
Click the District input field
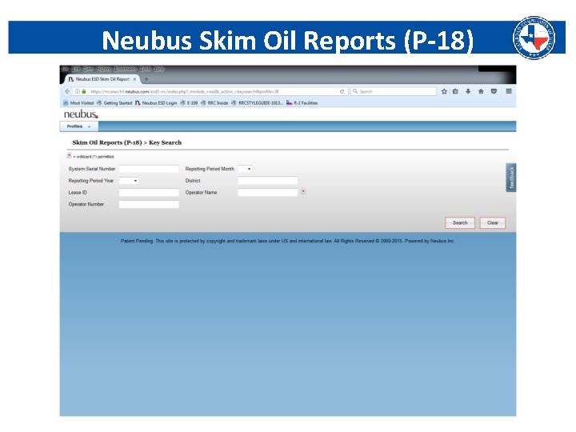[267, 181]
